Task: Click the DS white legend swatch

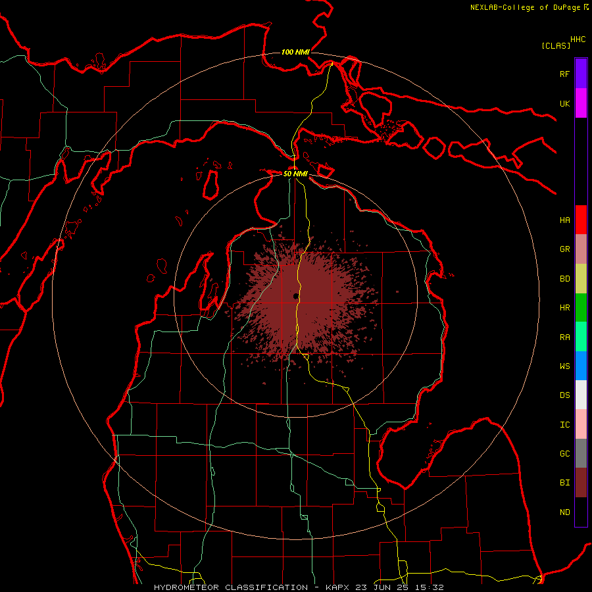Action: click(581, 395)
